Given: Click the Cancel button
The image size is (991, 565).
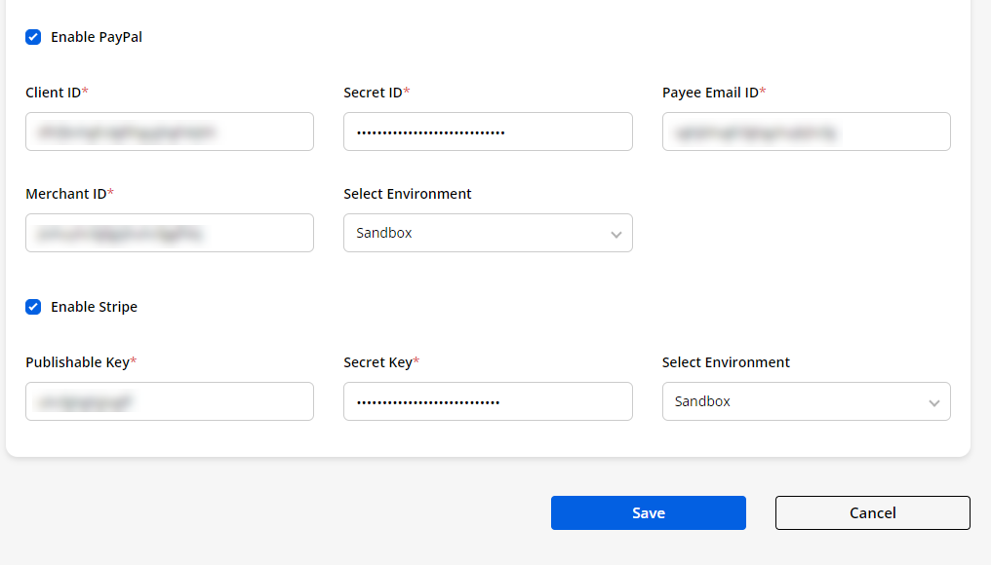Looking at the screenshot, I should [872, 513].
